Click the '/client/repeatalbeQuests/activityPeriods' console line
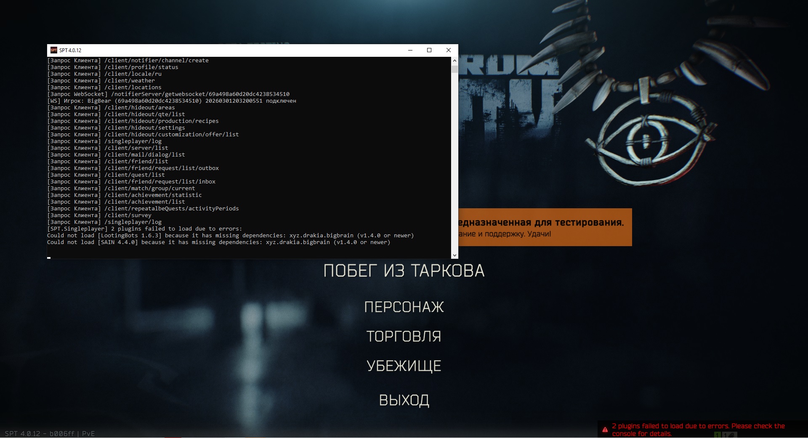 143,209
